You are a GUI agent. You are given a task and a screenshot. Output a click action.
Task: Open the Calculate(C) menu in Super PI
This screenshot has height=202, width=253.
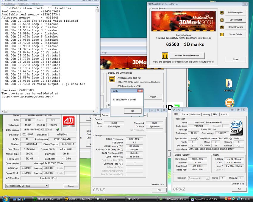[9, 4]
